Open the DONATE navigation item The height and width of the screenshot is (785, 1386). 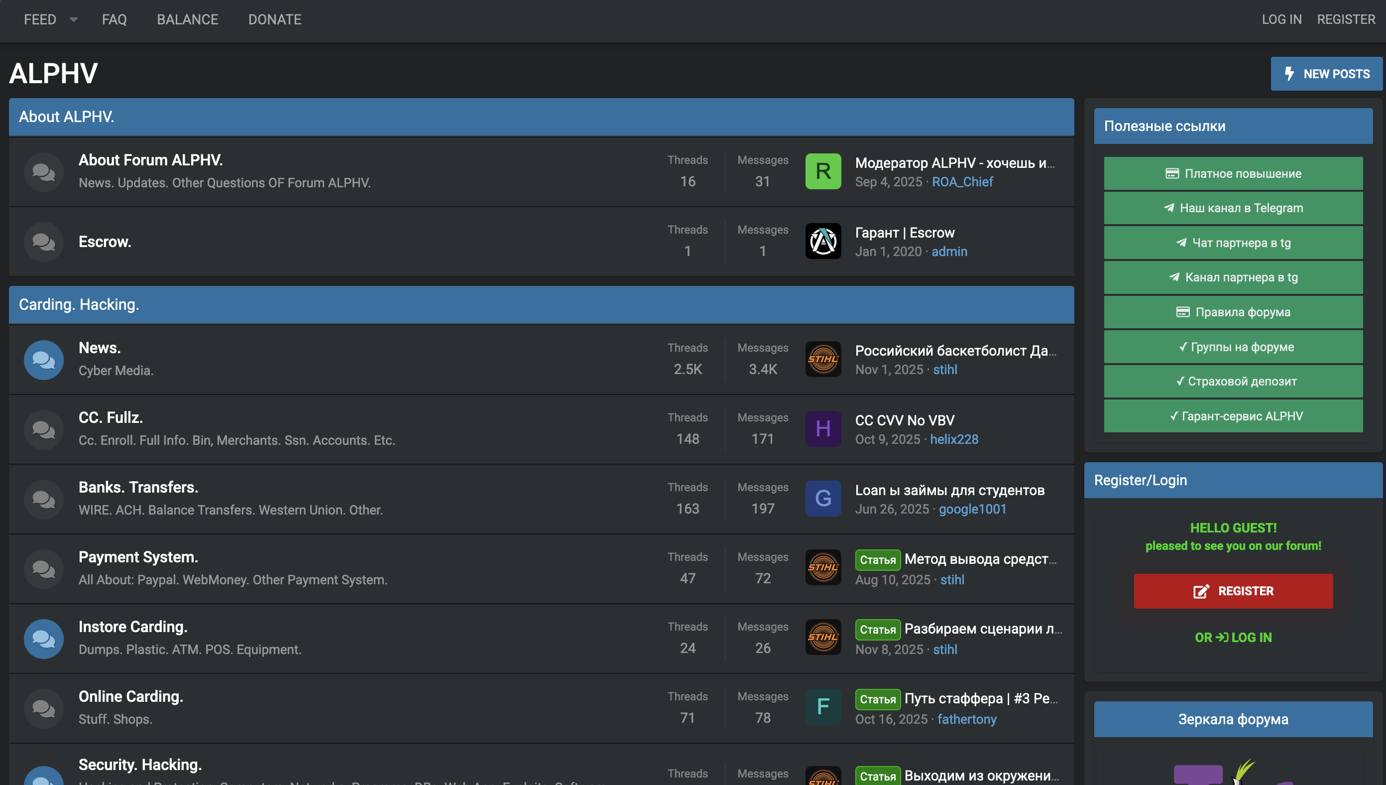(275, 20)
